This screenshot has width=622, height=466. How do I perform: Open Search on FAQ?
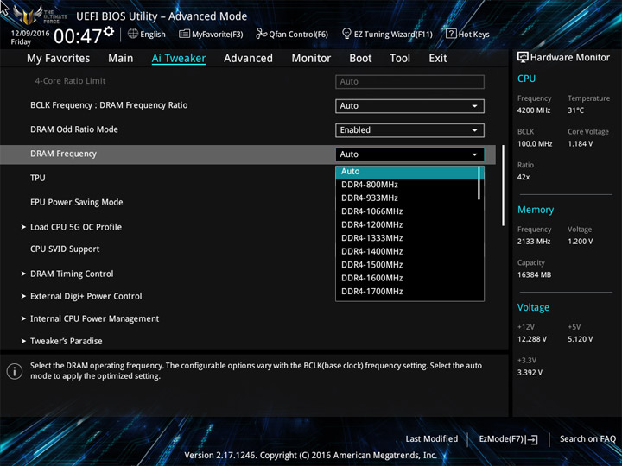point(587,439)
